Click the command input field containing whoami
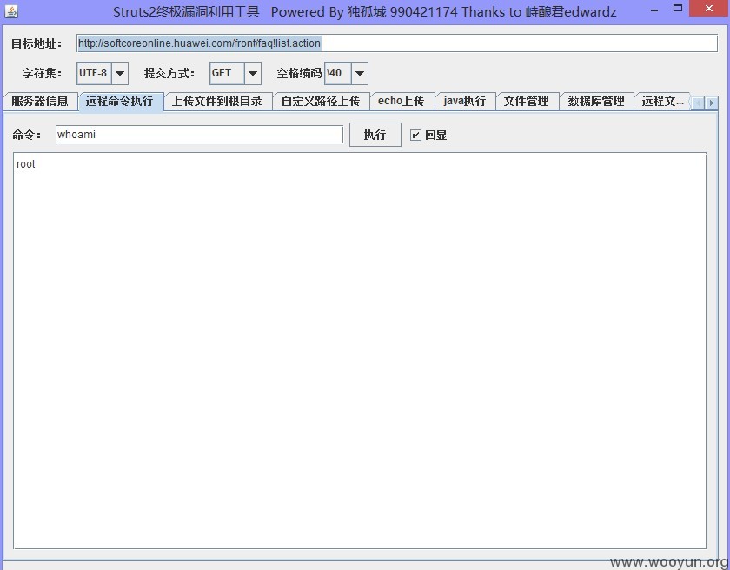The image size is (730, 570). pyautogui.click(x=199, y=135)
